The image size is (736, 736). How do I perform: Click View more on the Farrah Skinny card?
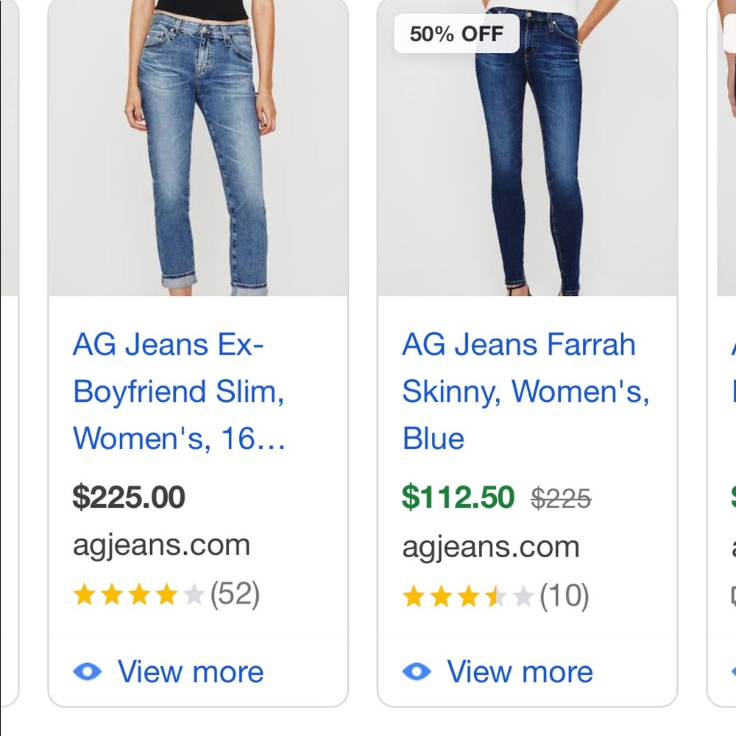pos(519,671)
